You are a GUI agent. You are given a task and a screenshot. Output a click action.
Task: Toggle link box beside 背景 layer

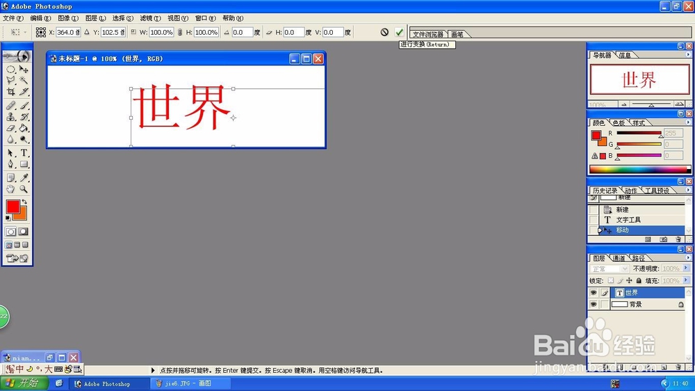coord(605,304)
